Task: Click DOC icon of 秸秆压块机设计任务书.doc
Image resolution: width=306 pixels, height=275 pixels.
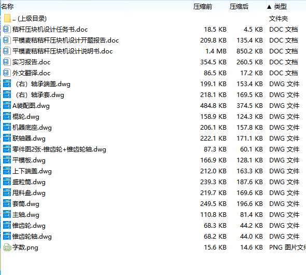Action: pyautogui.click(x=6, y=29)
